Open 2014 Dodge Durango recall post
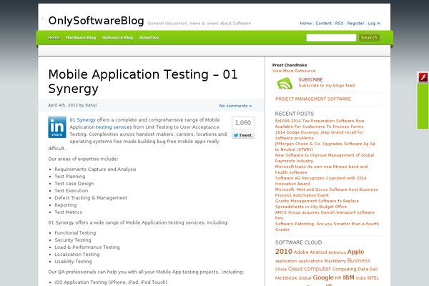The height and width of the screenshot is (286, 429). [319, 135]
